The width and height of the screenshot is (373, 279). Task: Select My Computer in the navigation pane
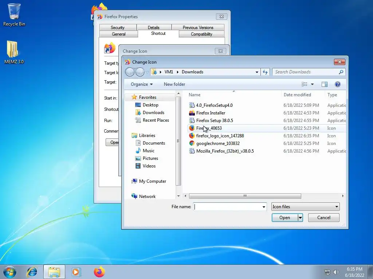click(x=152, y=181)
